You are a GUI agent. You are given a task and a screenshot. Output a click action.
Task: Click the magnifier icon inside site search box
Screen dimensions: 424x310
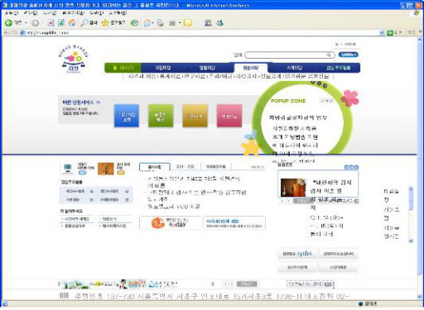pos(329,55)
